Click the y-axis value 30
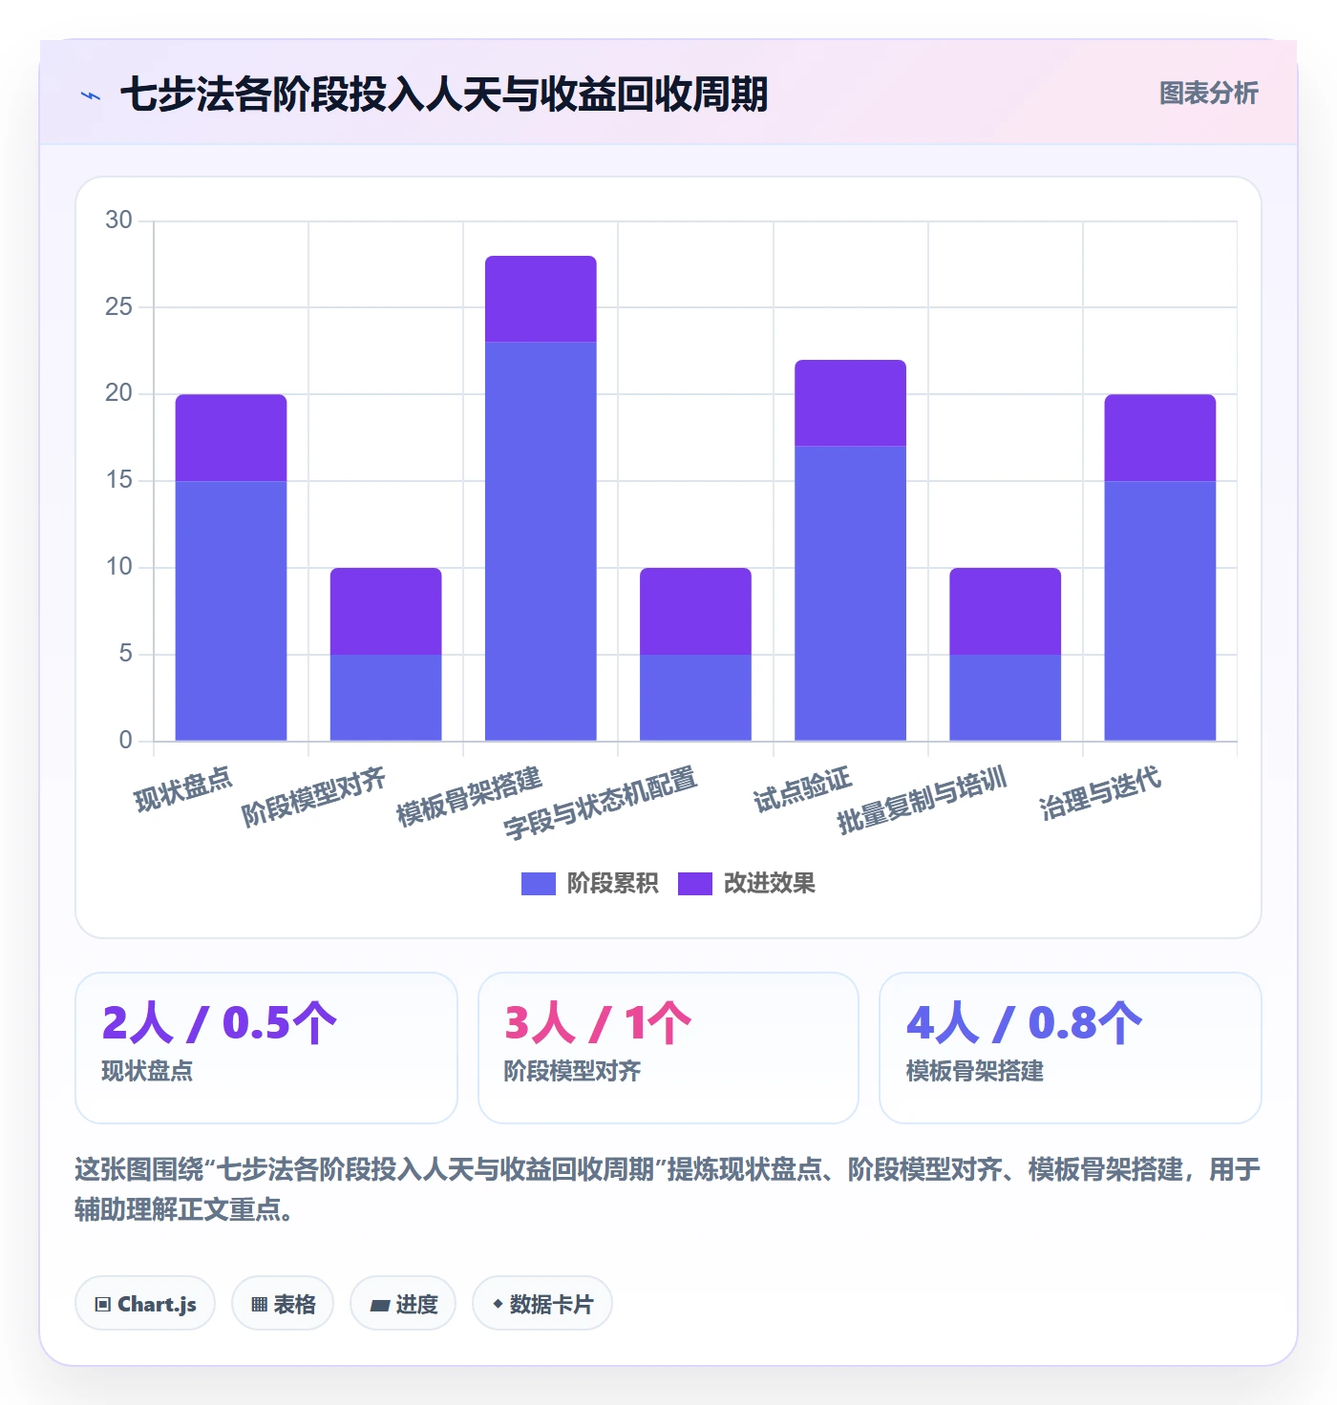The height and width of the screenshot is (1405, 1337). click(x=118, y=220)
